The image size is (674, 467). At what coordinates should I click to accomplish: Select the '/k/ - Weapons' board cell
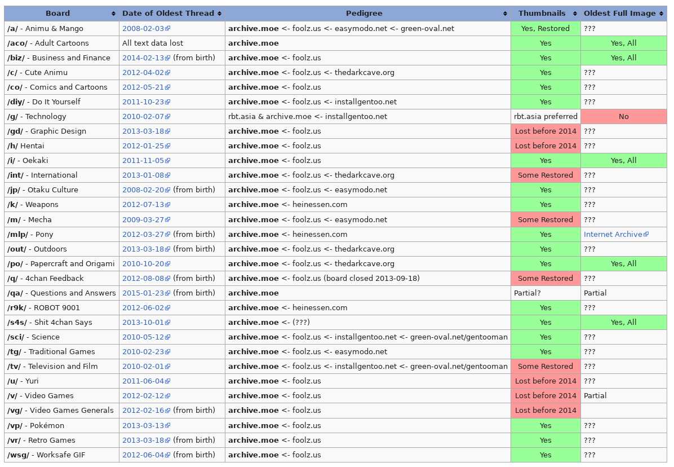(x=61, y=205)
